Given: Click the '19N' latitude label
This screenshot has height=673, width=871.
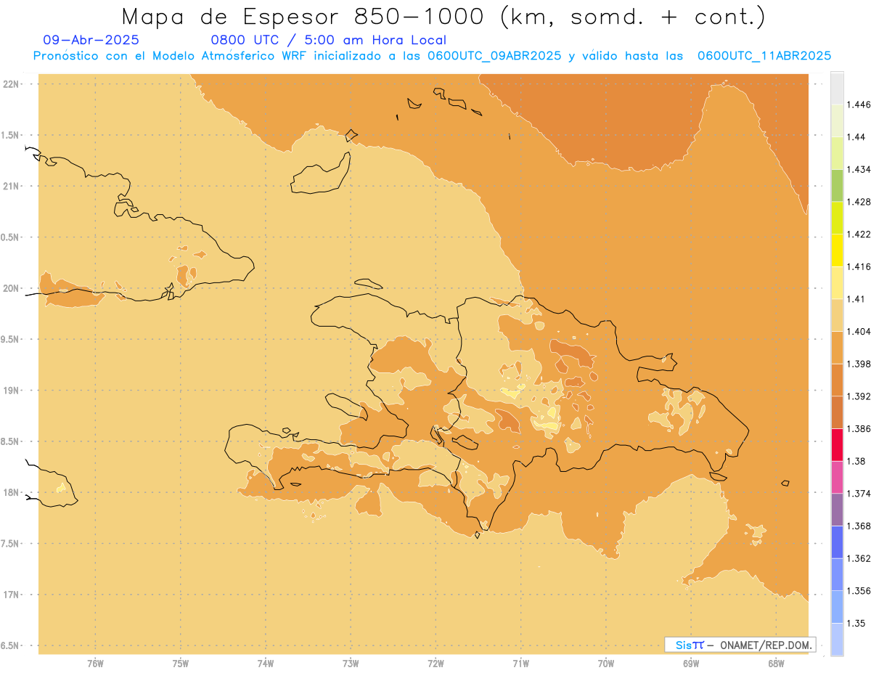Looking at the screenshot, I should (11, 390).
